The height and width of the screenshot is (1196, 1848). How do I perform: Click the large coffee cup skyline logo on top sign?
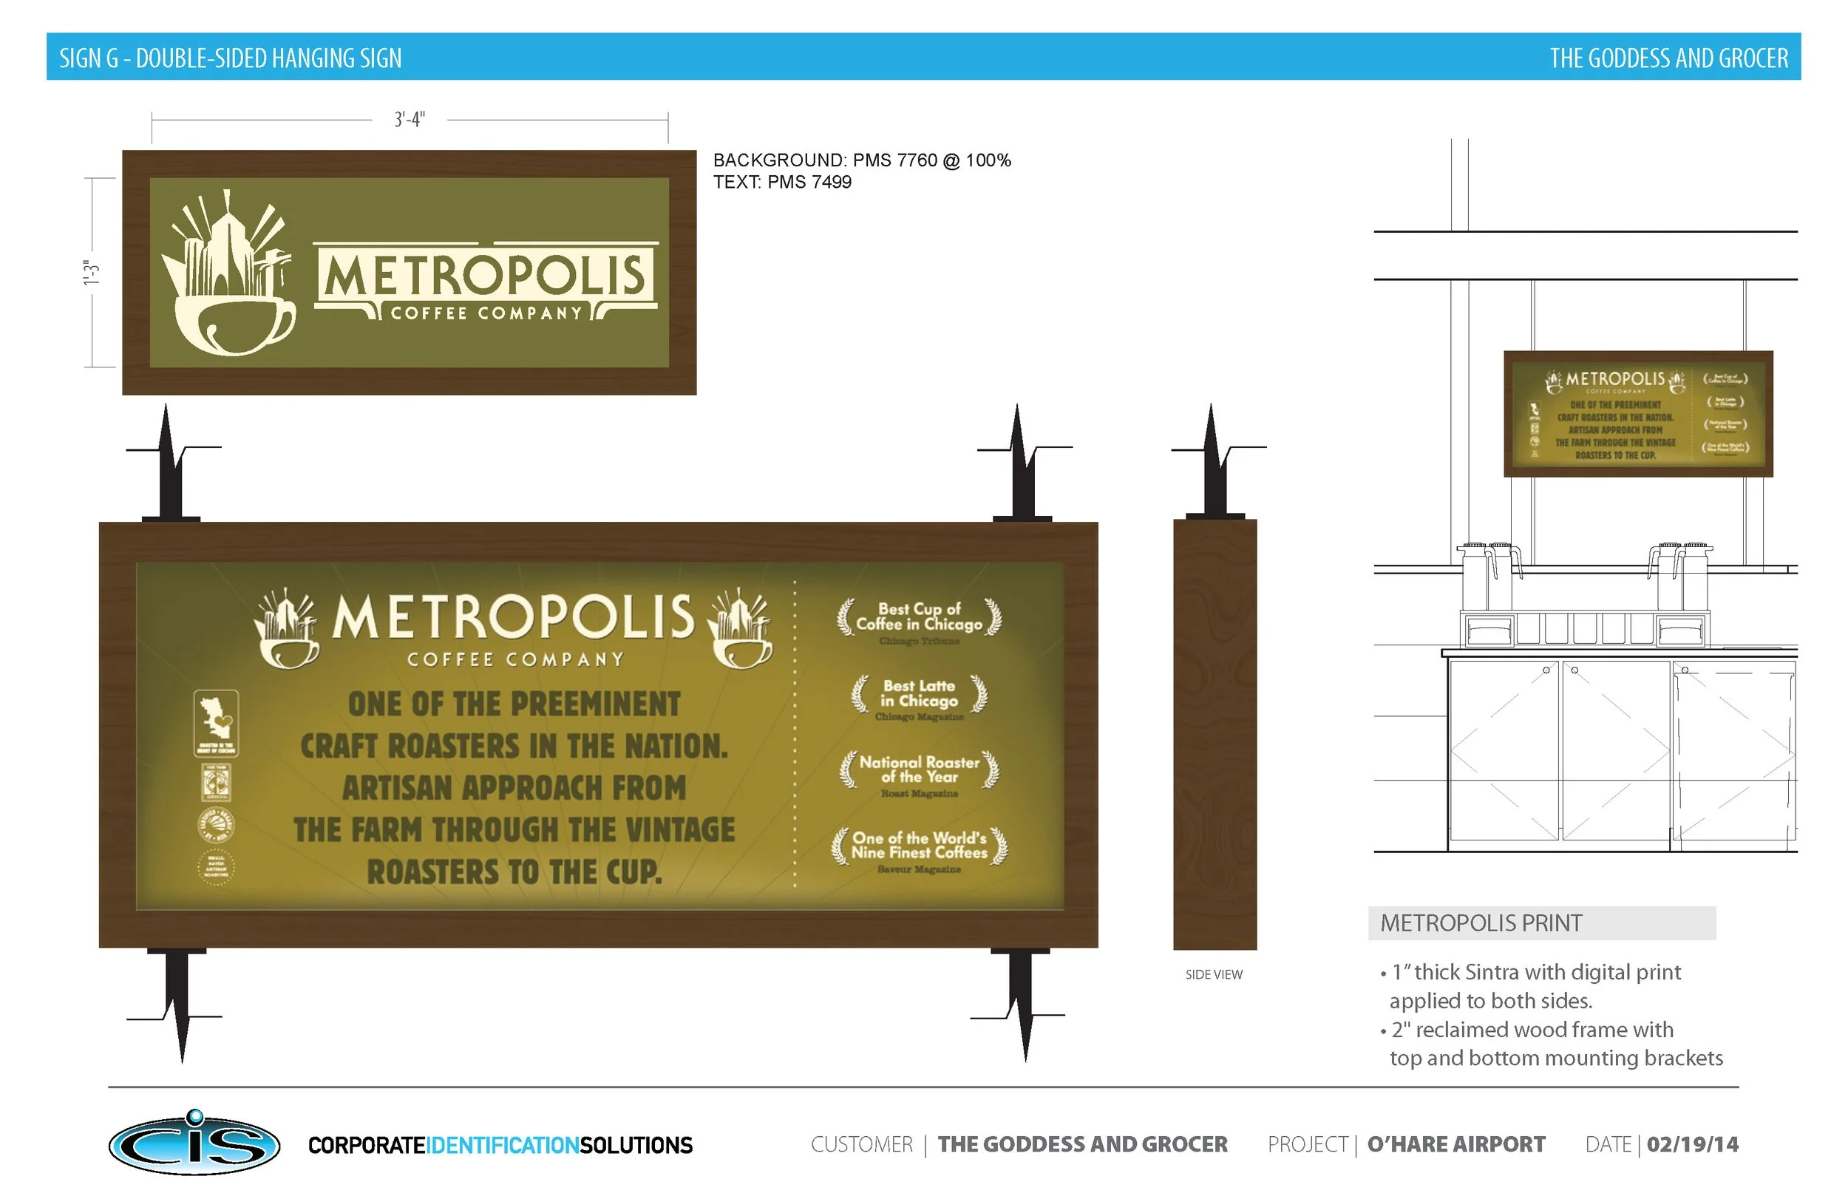point(229,273)
